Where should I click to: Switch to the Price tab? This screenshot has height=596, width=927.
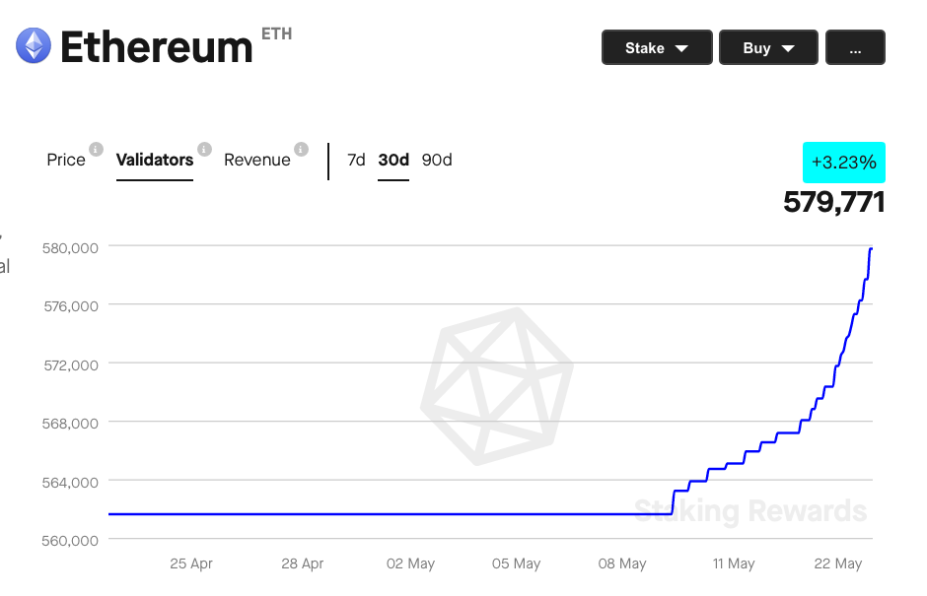[66, 160]
